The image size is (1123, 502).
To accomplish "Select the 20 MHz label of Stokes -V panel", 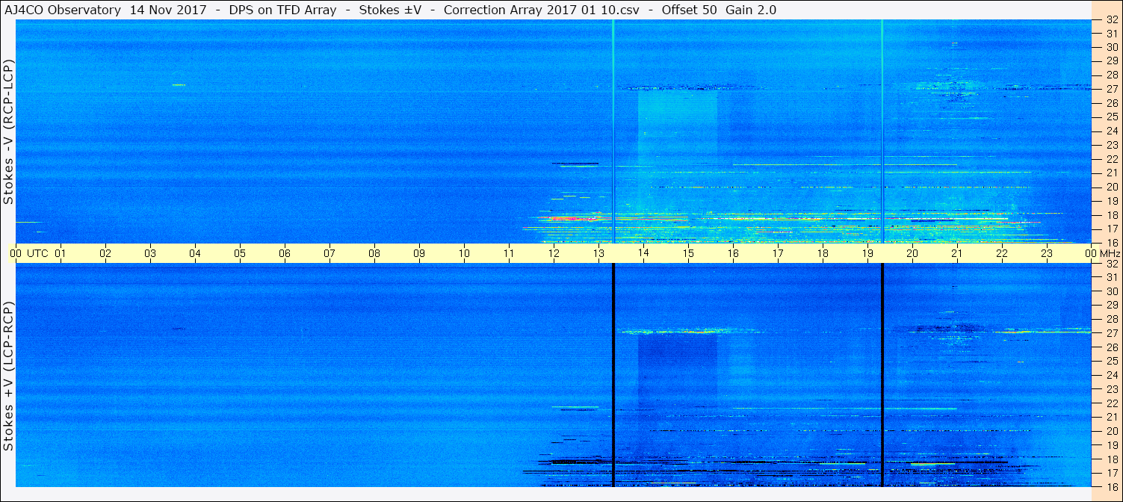I will pos(1112,187).
